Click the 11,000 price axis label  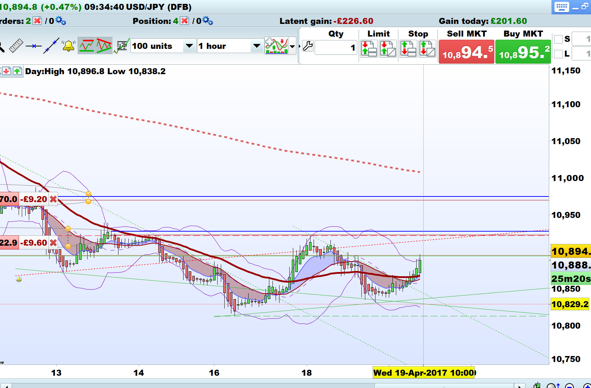pyautogui.click(x=567, y=178)
